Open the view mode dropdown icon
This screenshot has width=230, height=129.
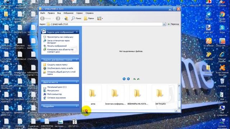pyautogui.click(x=100, y=18)
